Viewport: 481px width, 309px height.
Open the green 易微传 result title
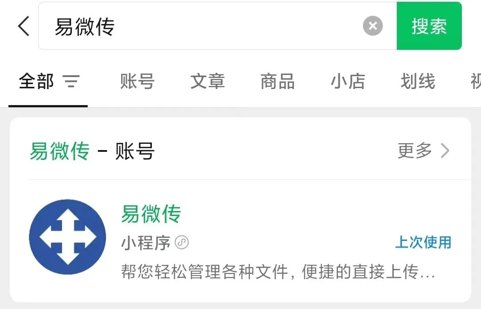[151, 214]
